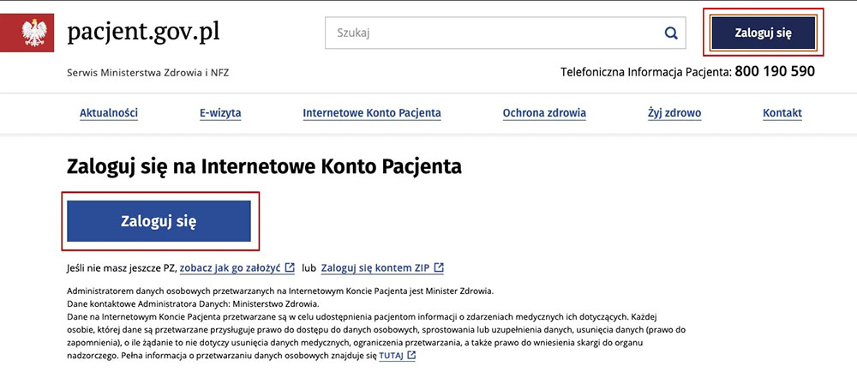Click 'Jeśli nie masz jeszcze PZ,' text
Image resolution: width=857 pixels, height=390 pixels.
click(122, 268)
